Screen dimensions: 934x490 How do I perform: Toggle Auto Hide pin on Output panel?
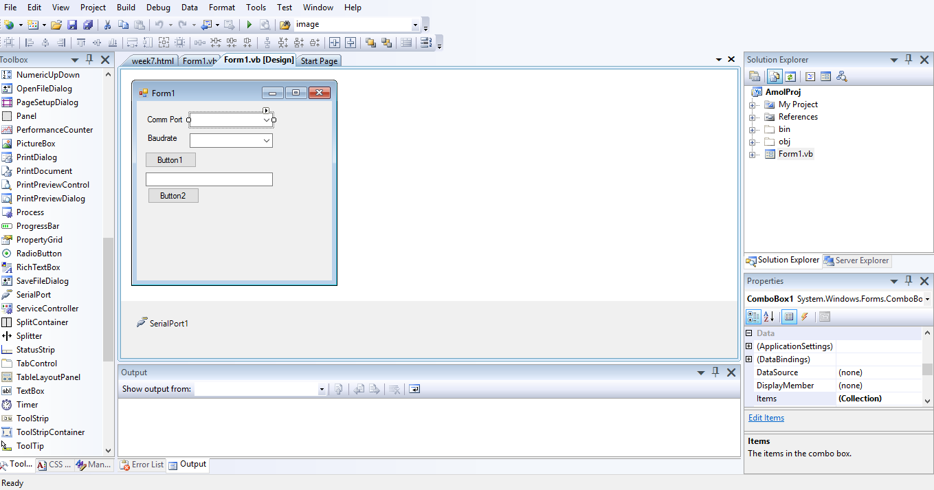click(x=715, y=372)
